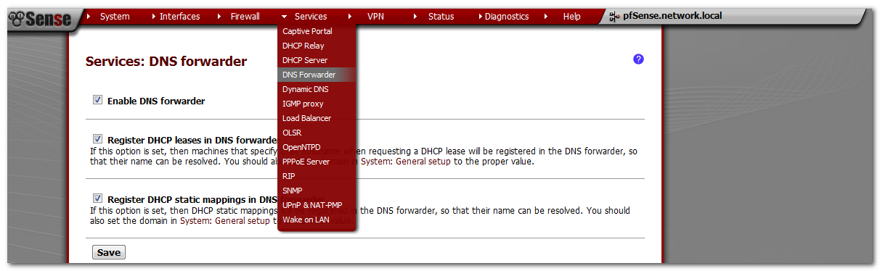Screen dimensions: 880x271
Task: Expand the Status menu
Action: coord(441,17)
